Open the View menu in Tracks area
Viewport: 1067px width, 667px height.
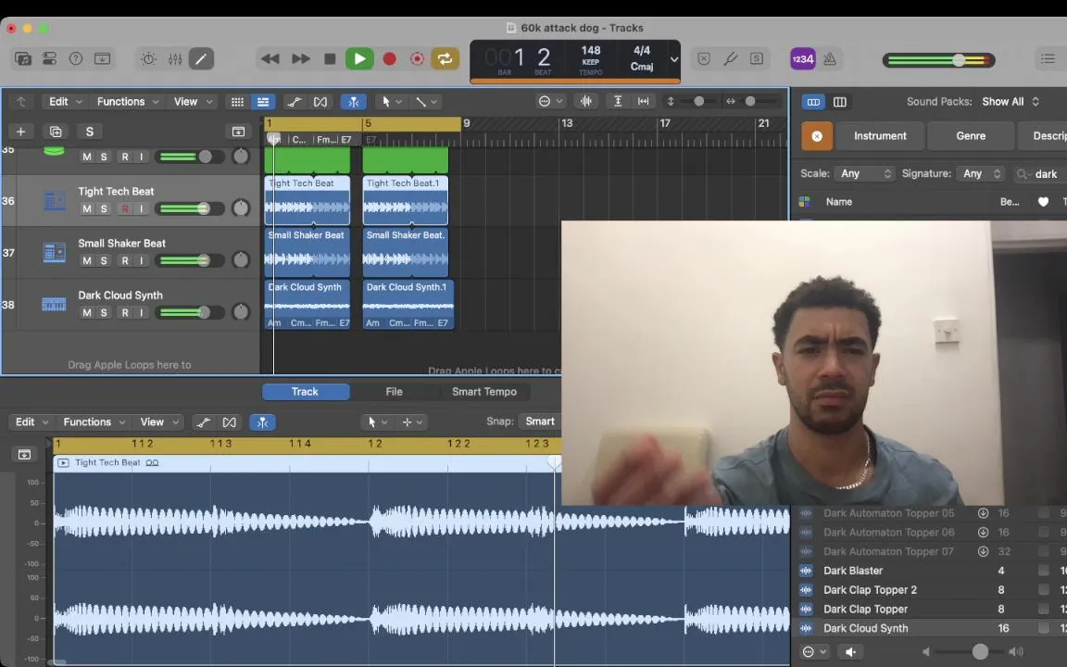click(x=194, y=101)
